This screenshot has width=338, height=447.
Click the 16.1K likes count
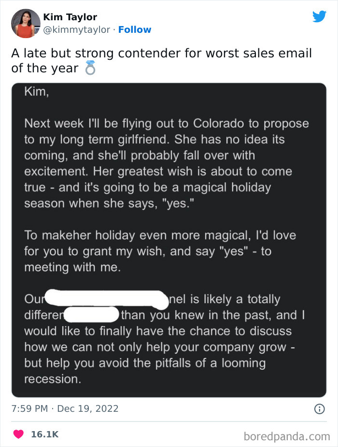tap(45, 434)
